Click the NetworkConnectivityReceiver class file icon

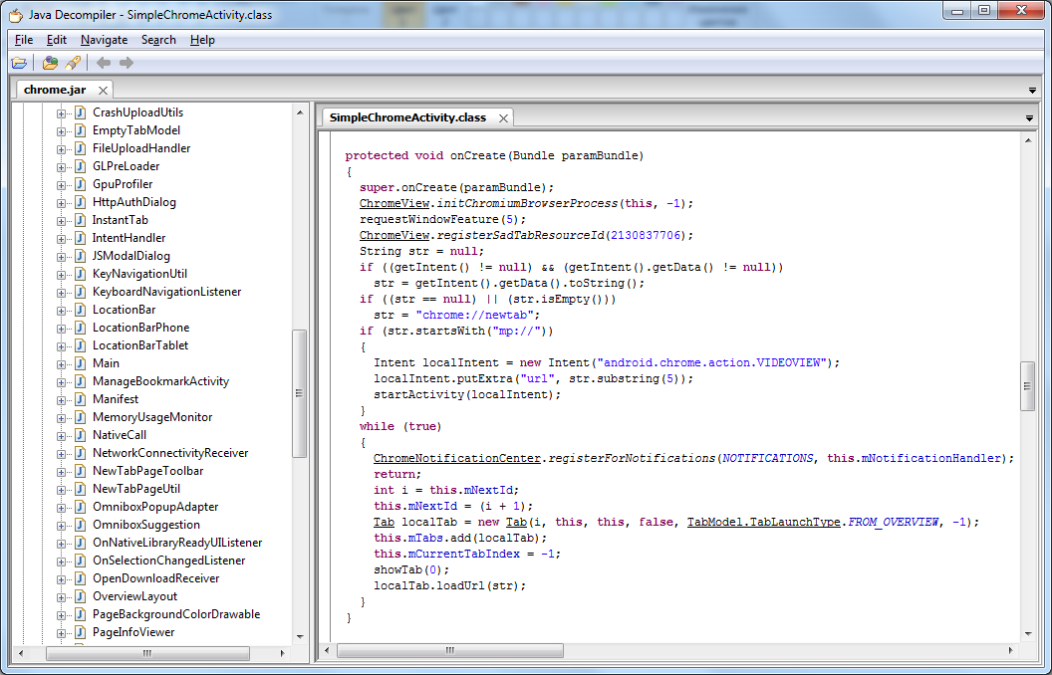tap(80, 453)
